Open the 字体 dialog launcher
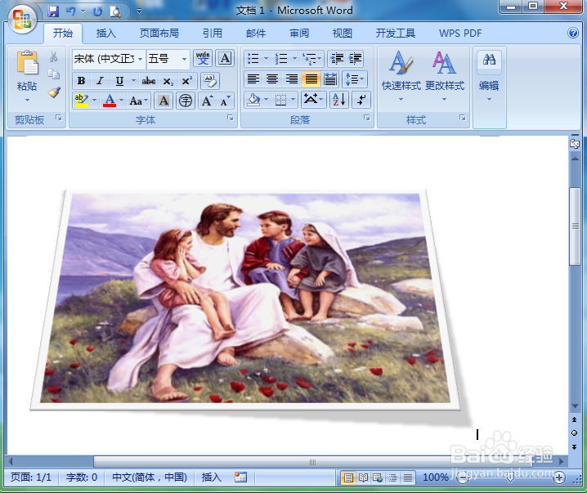This screenshot has height=493, width=587. tap(231, 118)
